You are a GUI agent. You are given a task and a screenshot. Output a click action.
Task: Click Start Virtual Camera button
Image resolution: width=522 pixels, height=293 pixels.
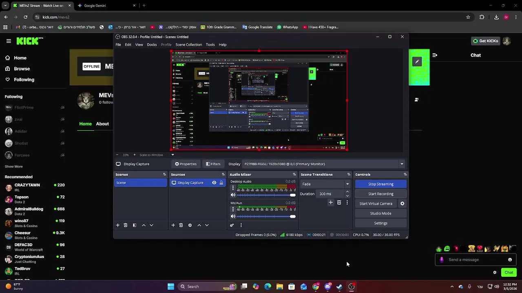pyautogui.click(x=376, y=203)
